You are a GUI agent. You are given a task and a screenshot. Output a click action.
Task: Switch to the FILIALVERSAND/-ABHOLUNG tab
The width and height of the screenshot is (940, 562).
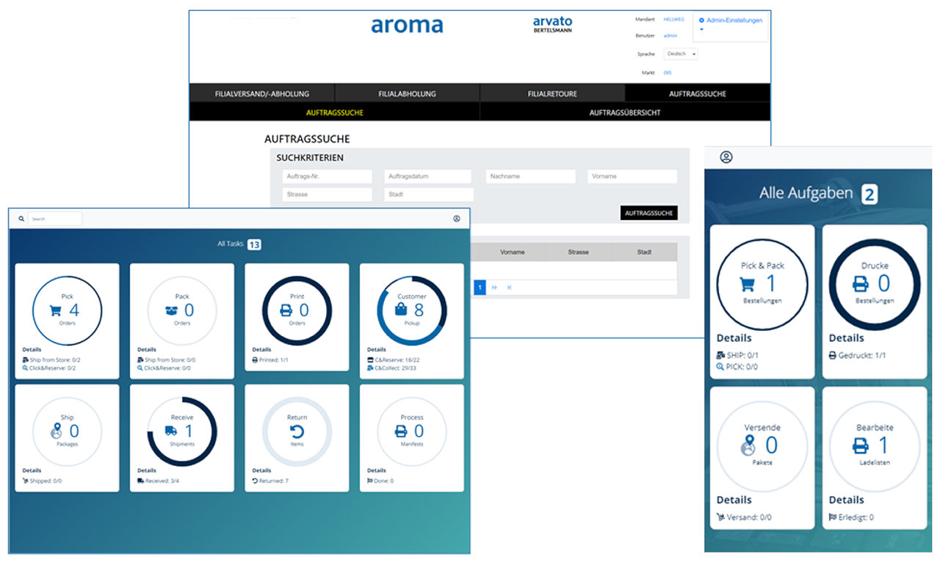pyautogui.click(x=262, y=93)
